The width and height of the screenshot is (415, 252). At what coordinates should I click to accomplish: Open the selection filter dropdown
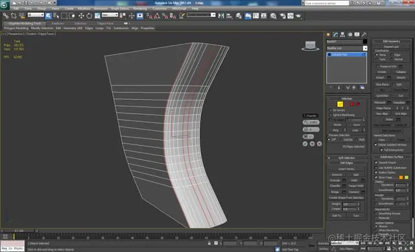[x=36, y=15]
